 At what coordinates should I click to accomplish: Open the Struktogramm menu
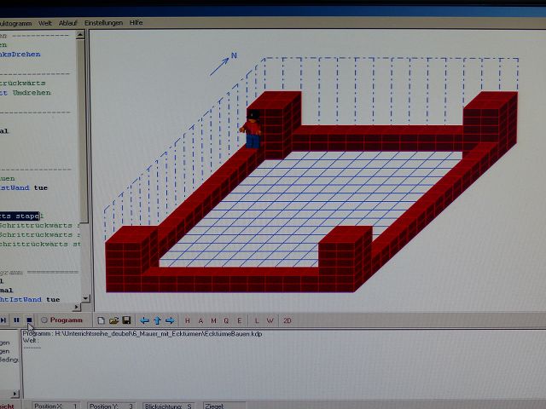pyautogui.click(x=15, y=24)
